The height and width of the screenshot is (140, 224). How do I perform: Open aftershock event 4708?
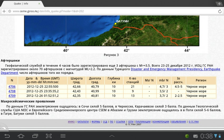(12, 91)
